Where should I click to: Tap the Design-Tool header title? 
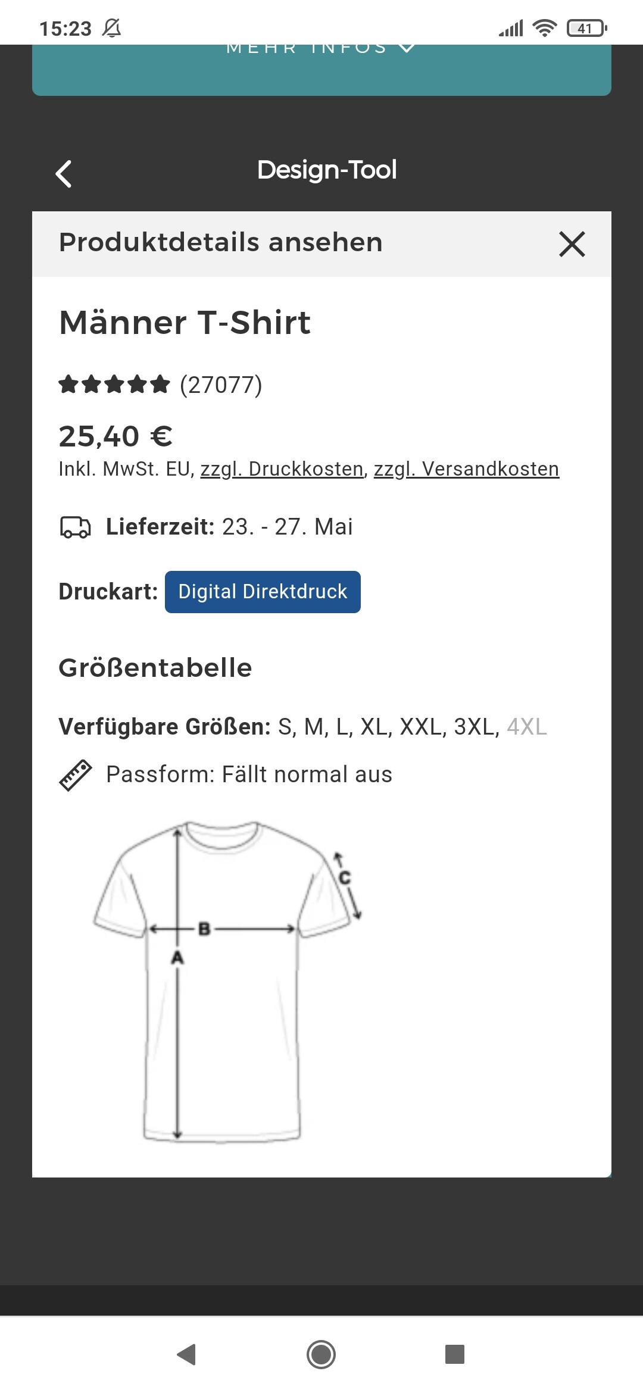coord(327,170)
